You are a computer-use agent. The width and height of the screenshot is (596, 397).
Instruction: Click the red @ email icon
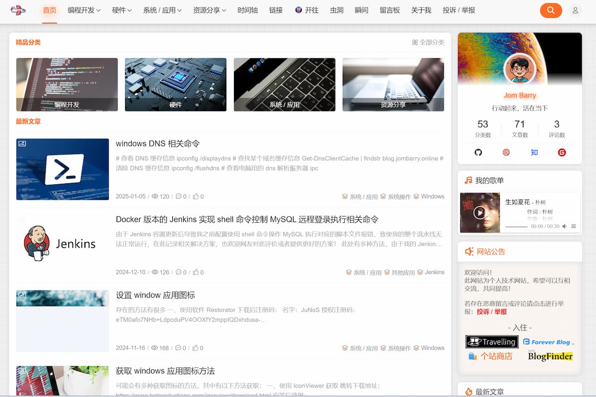(506, 153)
